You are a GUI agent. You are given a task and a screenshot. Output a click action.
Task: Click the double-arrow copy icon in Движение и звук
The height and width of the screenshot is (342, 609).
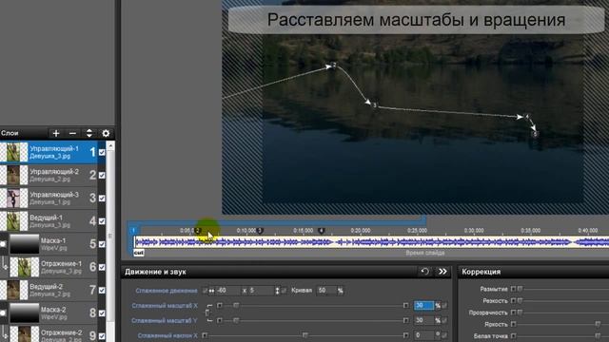pyautogui.click(x=442, y=272)
